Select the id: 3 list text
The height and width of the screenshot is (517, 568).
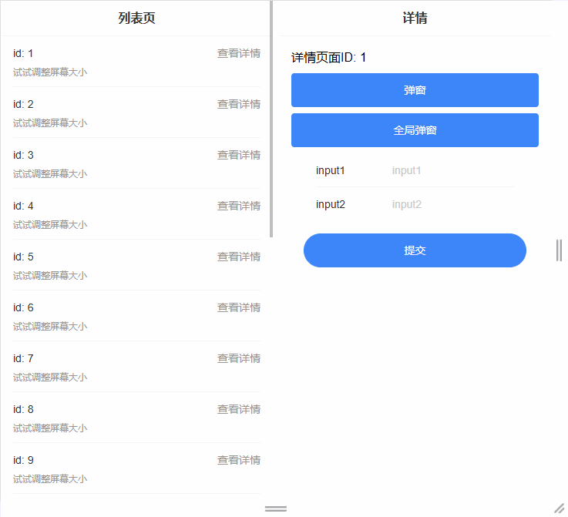click(x=23, y=155)
